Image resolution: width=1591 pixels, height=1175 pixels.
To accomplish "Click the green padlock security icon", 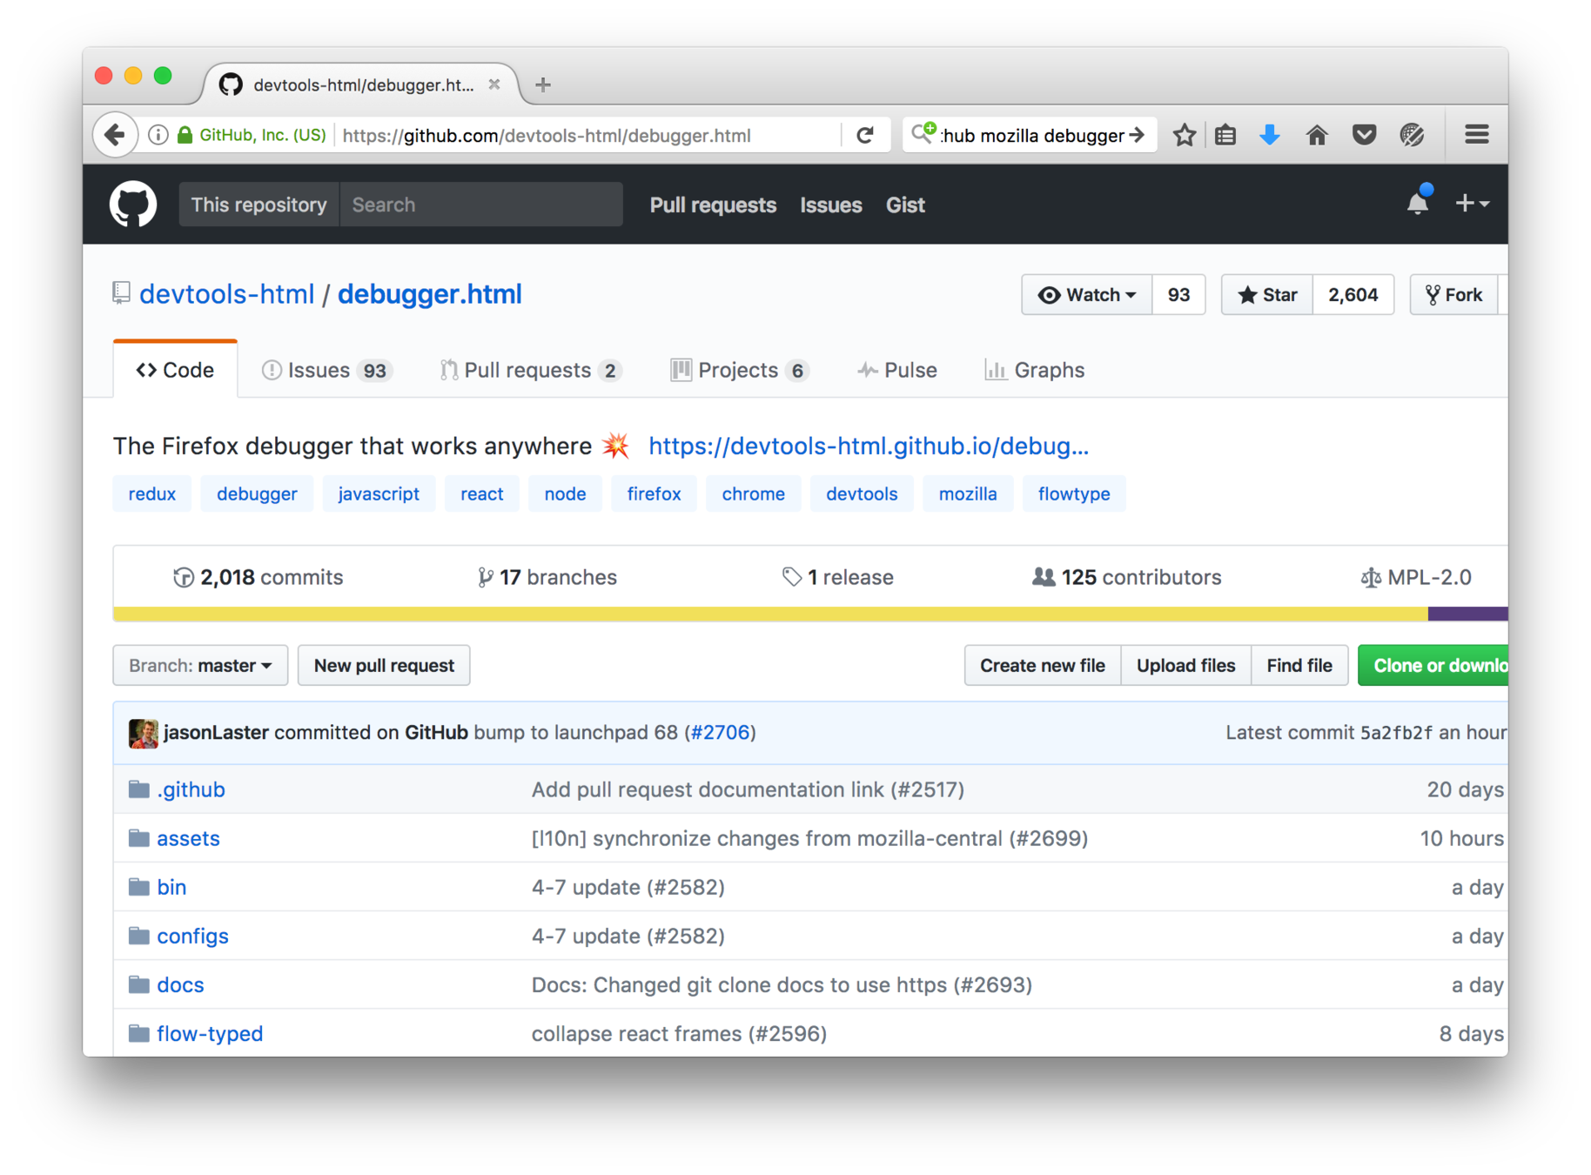I will point(185,135).
